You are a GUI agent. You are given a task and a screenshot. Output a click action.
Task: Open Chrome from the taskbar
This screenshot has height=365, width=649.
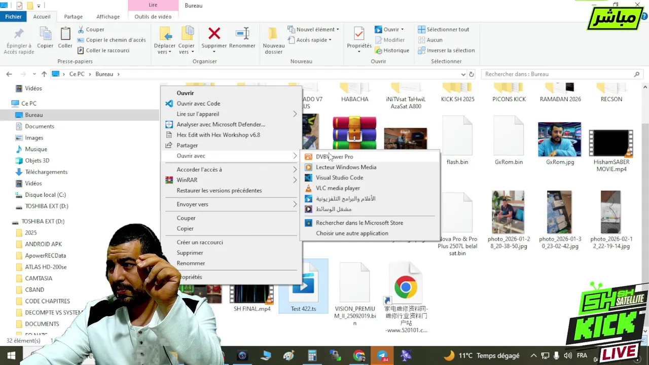click(x=359, y=356)
